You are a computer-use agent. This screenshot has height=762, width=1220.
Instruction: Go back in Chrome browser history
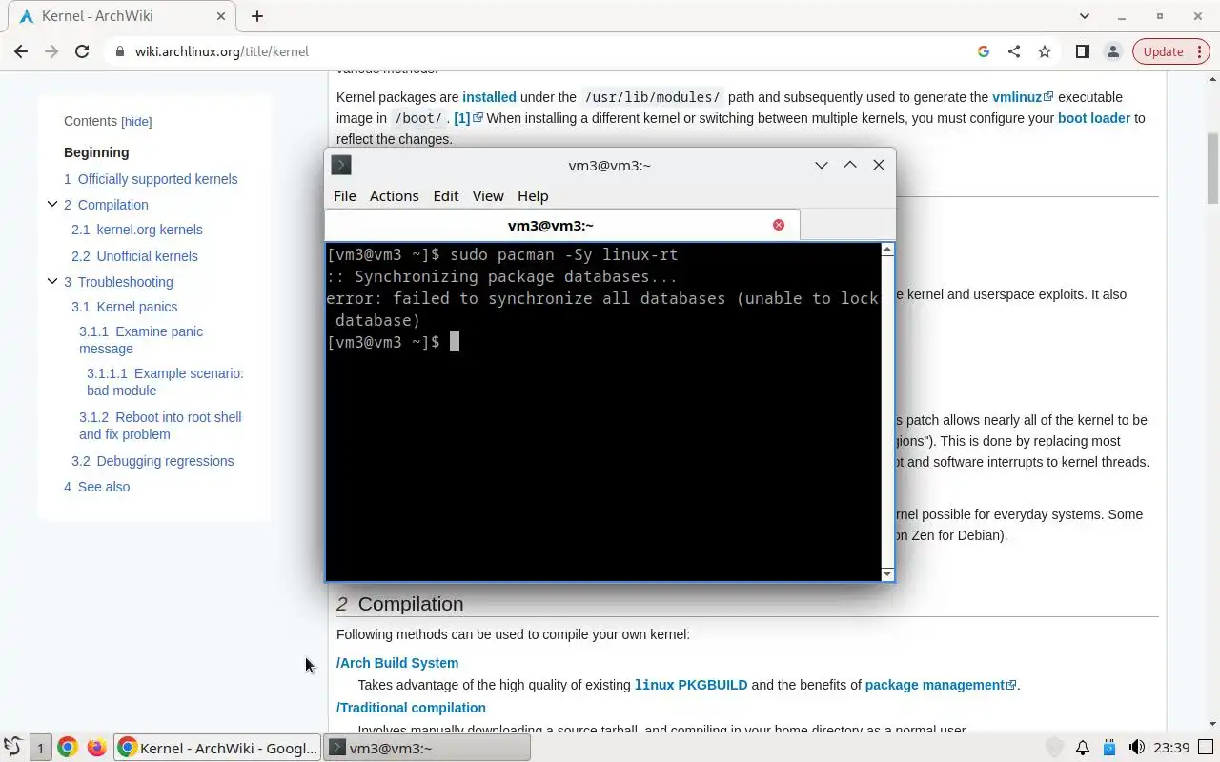[x=21, y=51]
